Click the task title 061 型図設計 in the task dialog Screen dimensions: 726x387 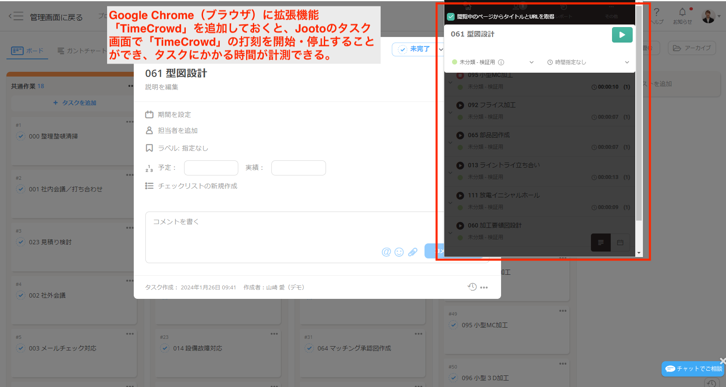pos(176,74)
